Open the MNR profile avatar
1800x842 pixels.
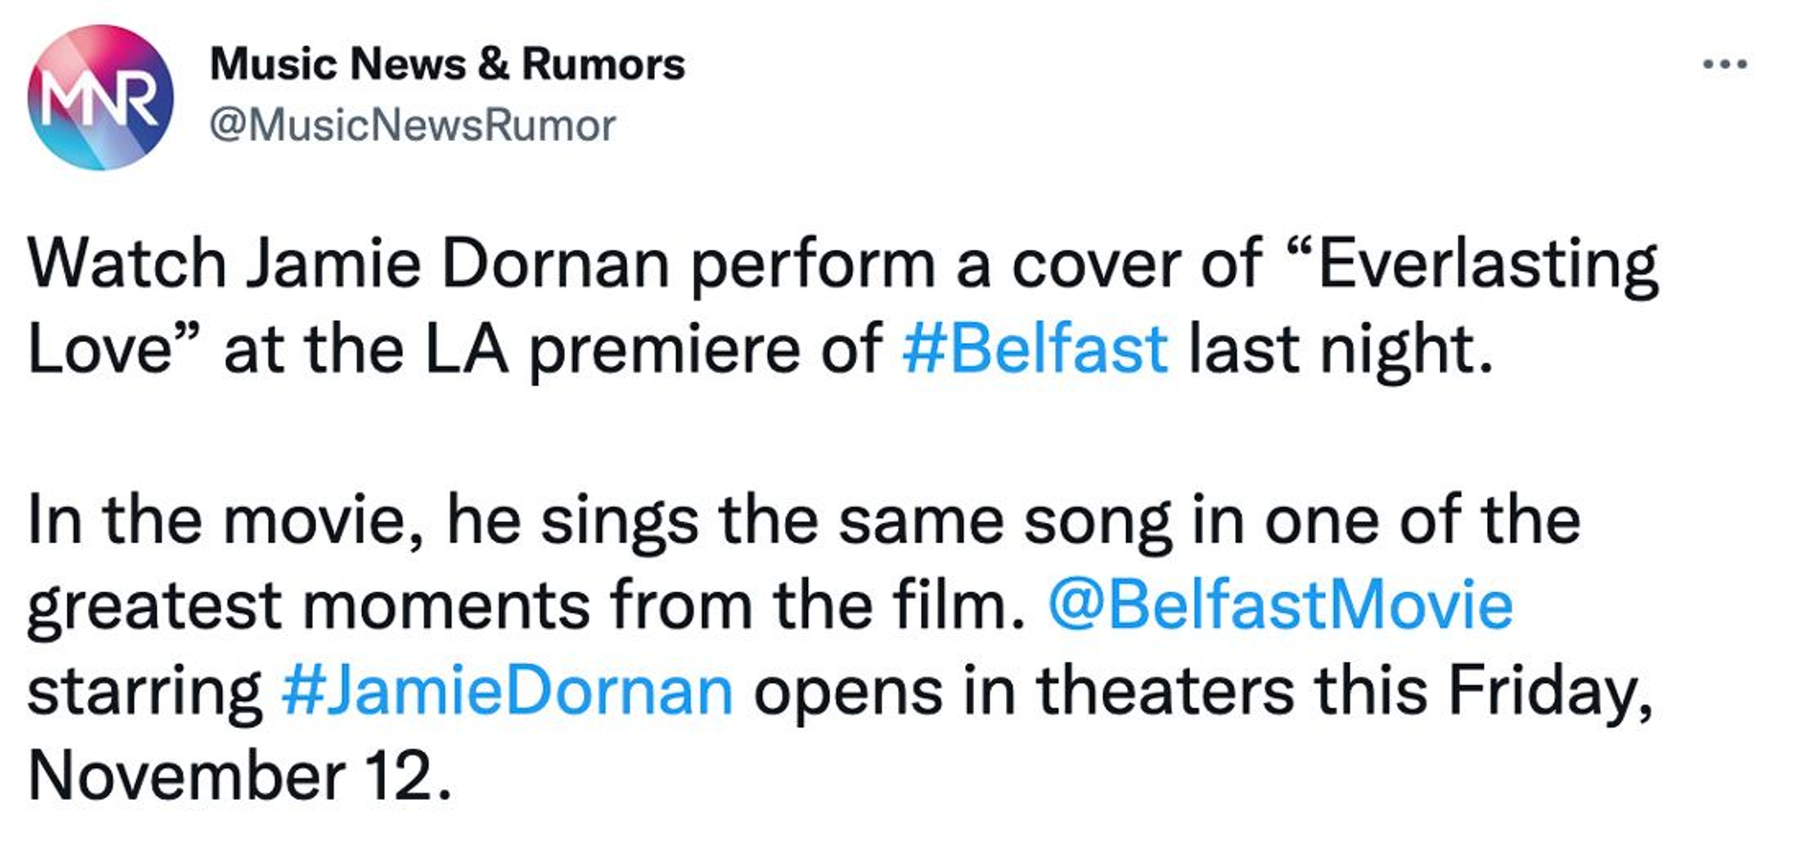pyautogui.click(x=101, y=97)
